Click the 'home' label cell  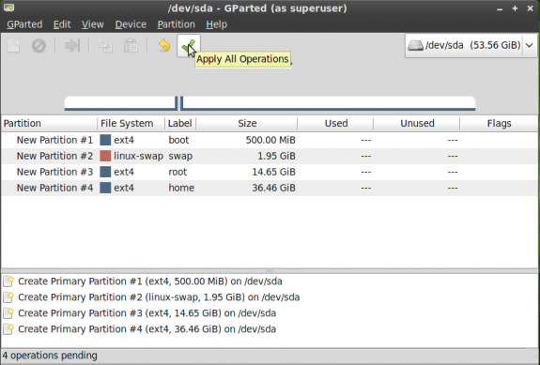[x=181, y=188]
